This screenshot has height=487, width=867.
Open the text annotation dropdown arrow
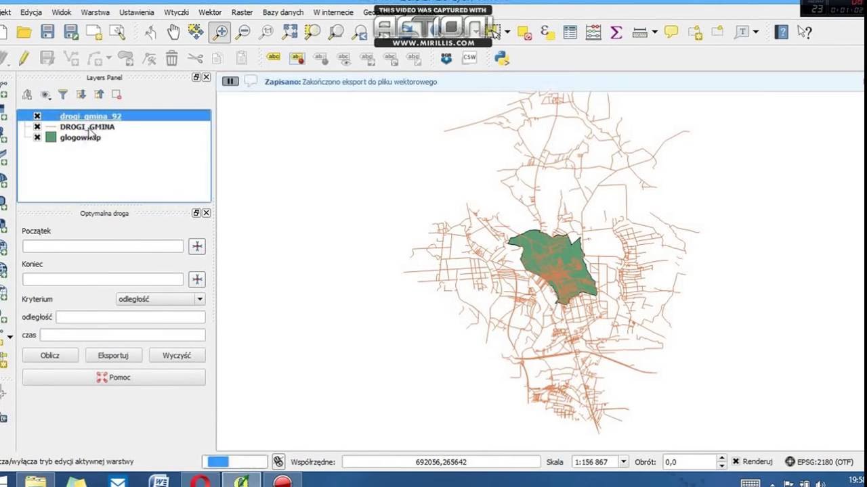pyautogui.click(x=756, y=32)
